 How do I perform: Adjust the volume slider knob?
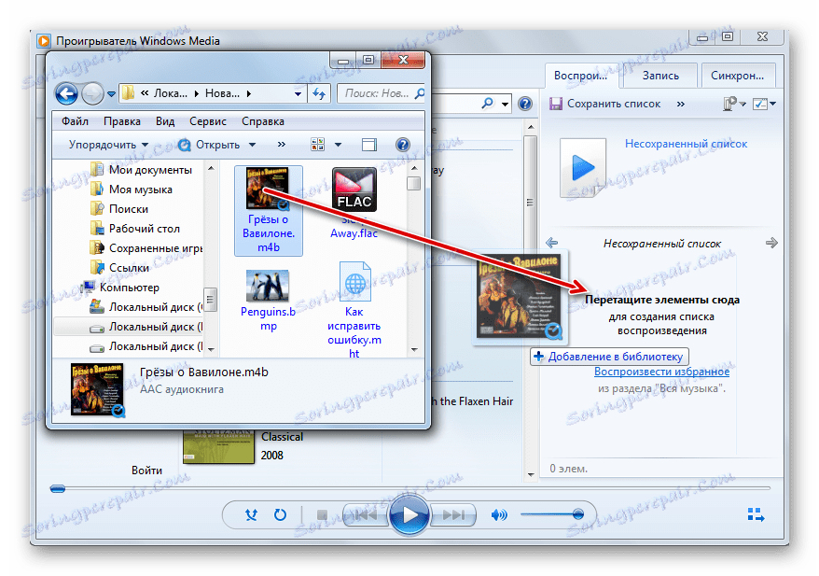[x=577, y=514]
